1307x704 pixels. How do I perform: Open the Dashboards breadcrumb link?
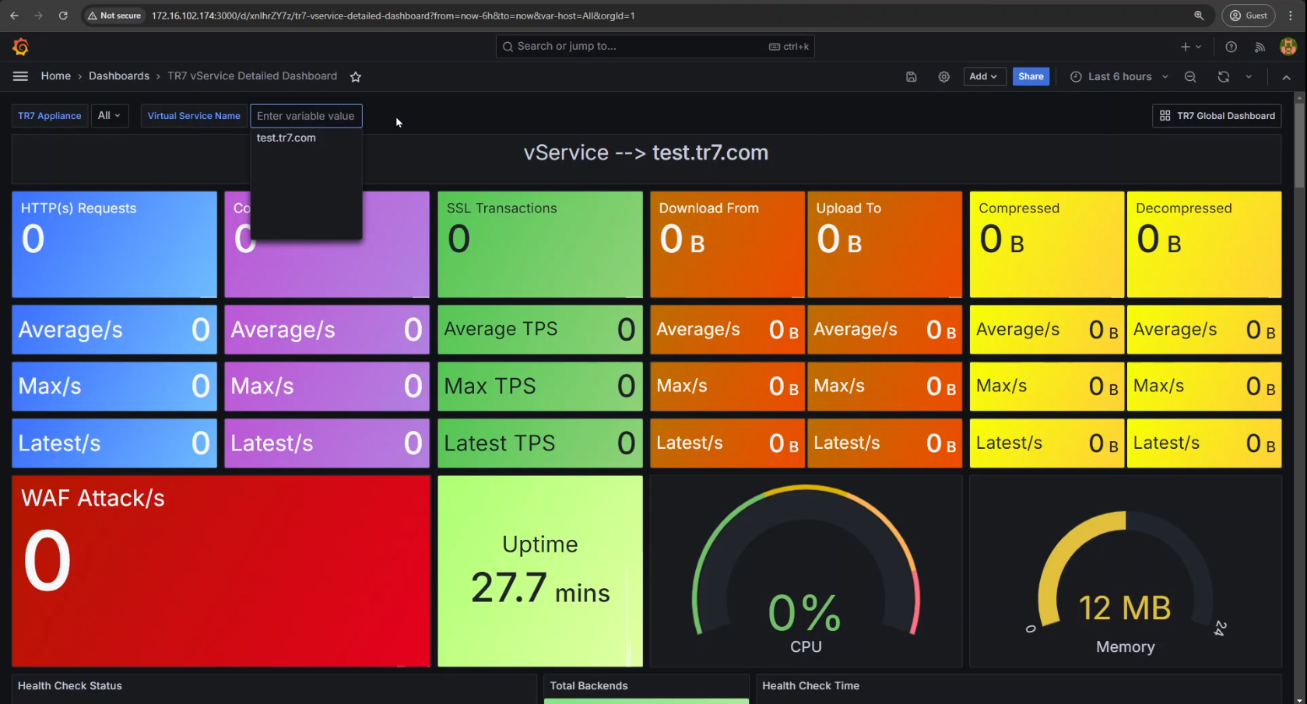tap(119, 76)
